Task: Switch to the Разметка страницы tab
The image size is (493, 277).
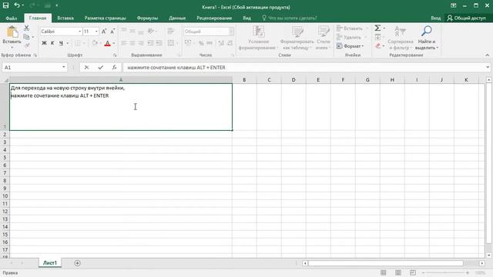Action: click(x=105, y=18)
